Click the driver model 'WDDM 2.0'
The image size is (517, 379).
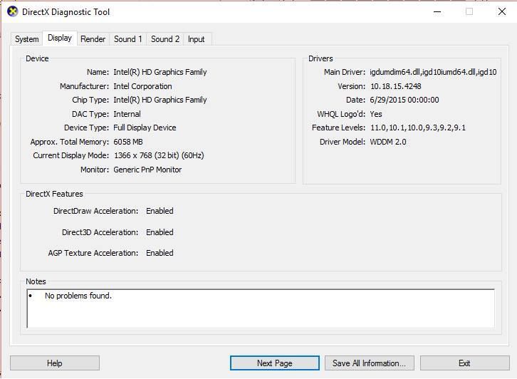pyautogui.click(x=387, y=142)
